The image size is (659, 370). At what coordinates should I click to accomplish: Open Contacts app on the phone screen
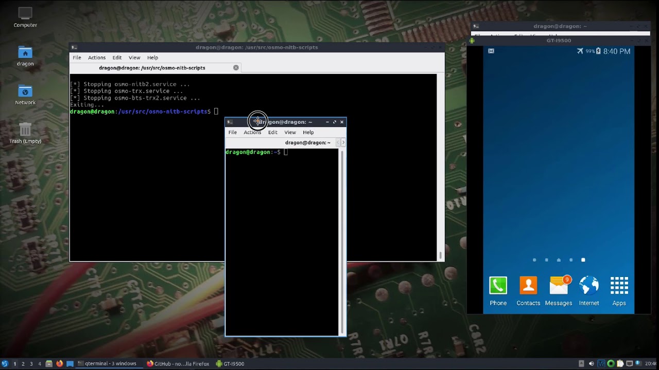[528, 291]
